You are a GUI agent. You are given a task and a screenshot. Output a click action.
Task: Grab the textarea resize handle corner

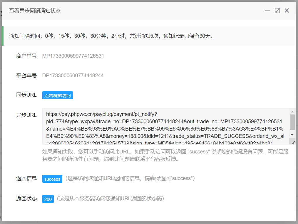pyautogui.click(x=293, y=142)
